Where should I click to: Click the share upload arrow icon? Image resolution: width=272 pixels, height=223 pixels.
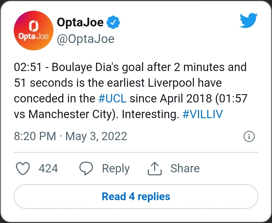coord(155,168)
